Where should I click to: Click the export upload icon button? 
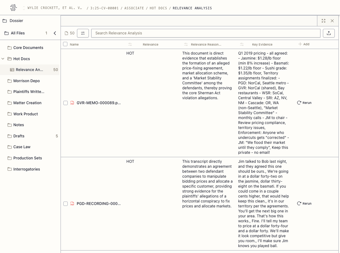pyautogui.click(x=329, y=33)
